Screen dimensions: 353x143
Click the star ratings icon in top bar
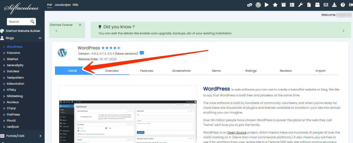pos(275,5)
